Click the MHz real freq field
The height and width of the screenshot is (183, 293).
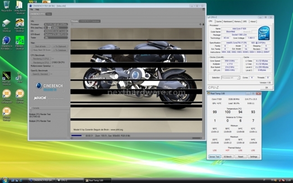click(60, 27)
